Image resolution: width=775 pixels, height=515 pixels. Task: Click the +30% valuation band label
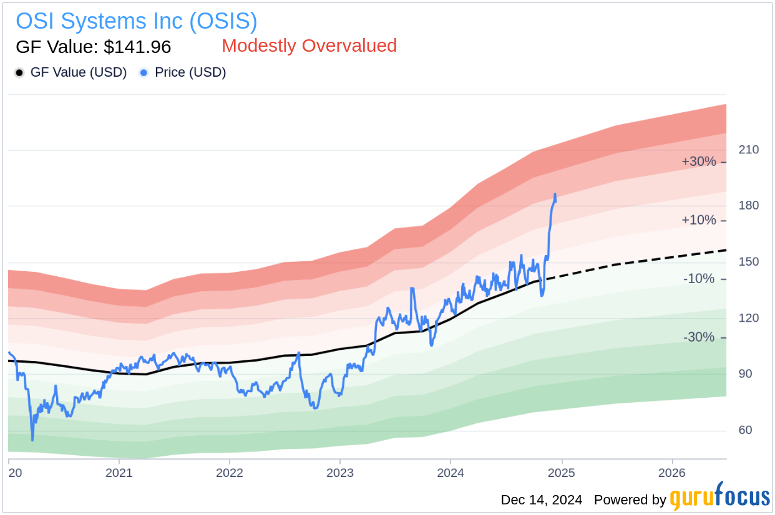[698, 161]
